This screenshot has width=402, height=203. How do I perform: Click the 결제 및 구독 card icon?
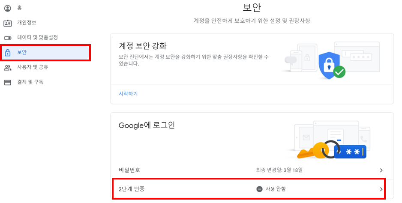point(7,82)
